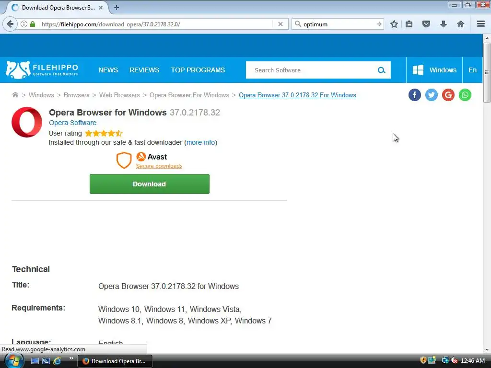491x368 pixels.
Task: Close the Download Opera Browser tab
Action: [x=101, y=8]
